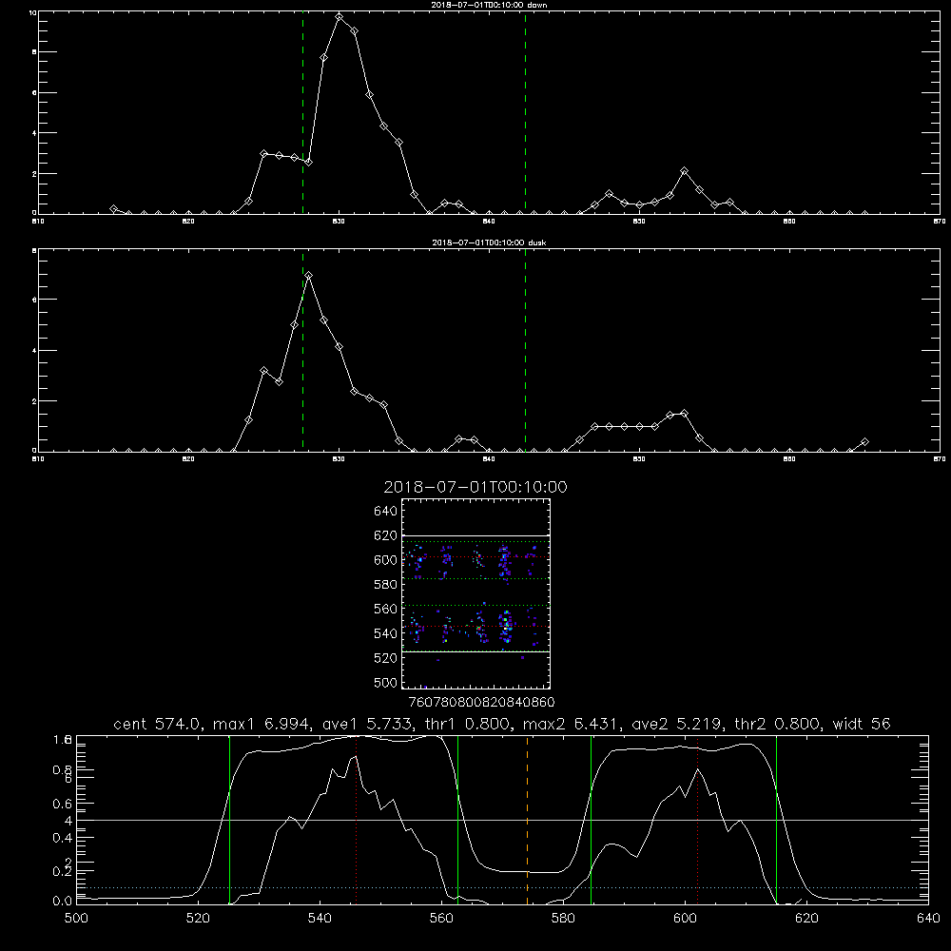Image resolution: width=951 pixels, height=951 pixels.
Task: Click the timestamp title above the small spectral image
Action: tap(475, 487)
